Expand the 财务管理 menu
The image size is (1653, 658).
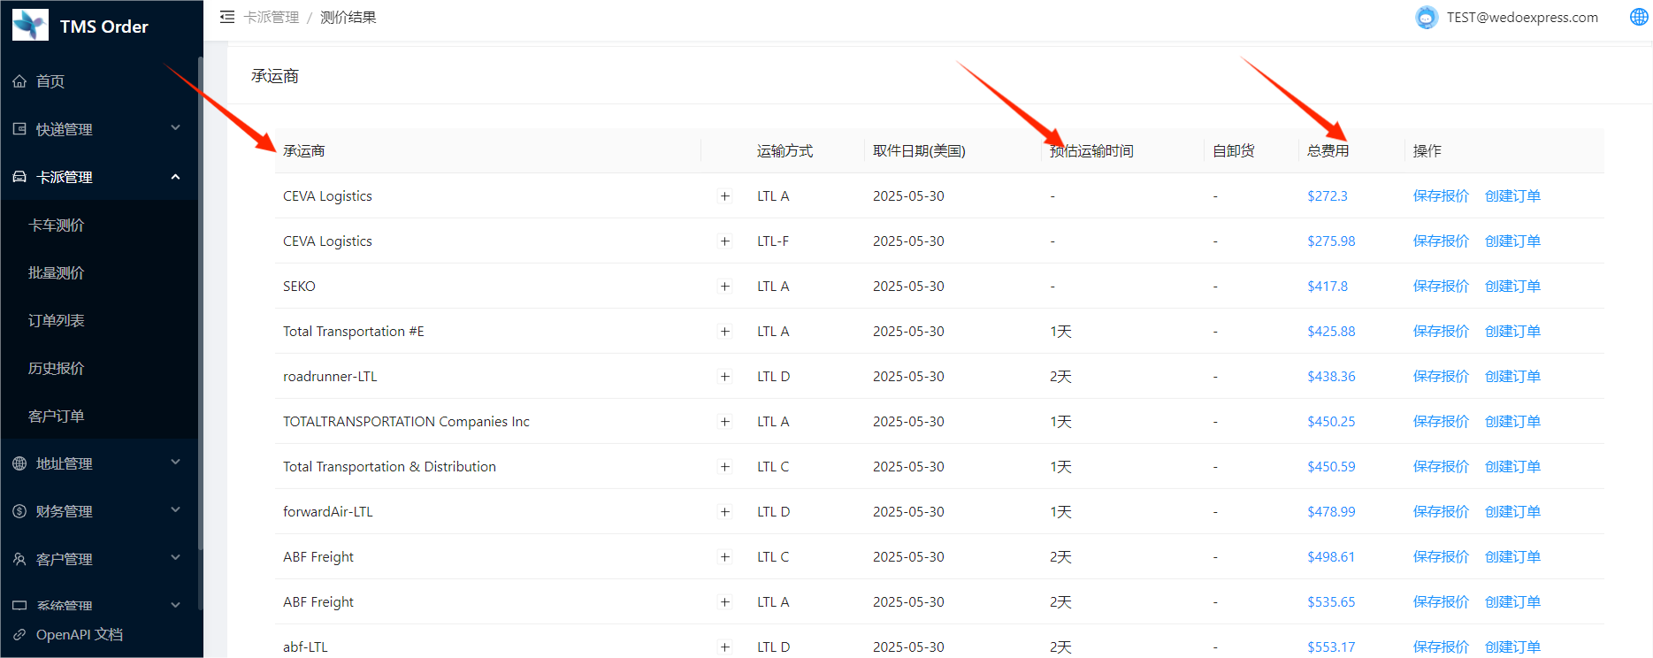tap(99, 511)
